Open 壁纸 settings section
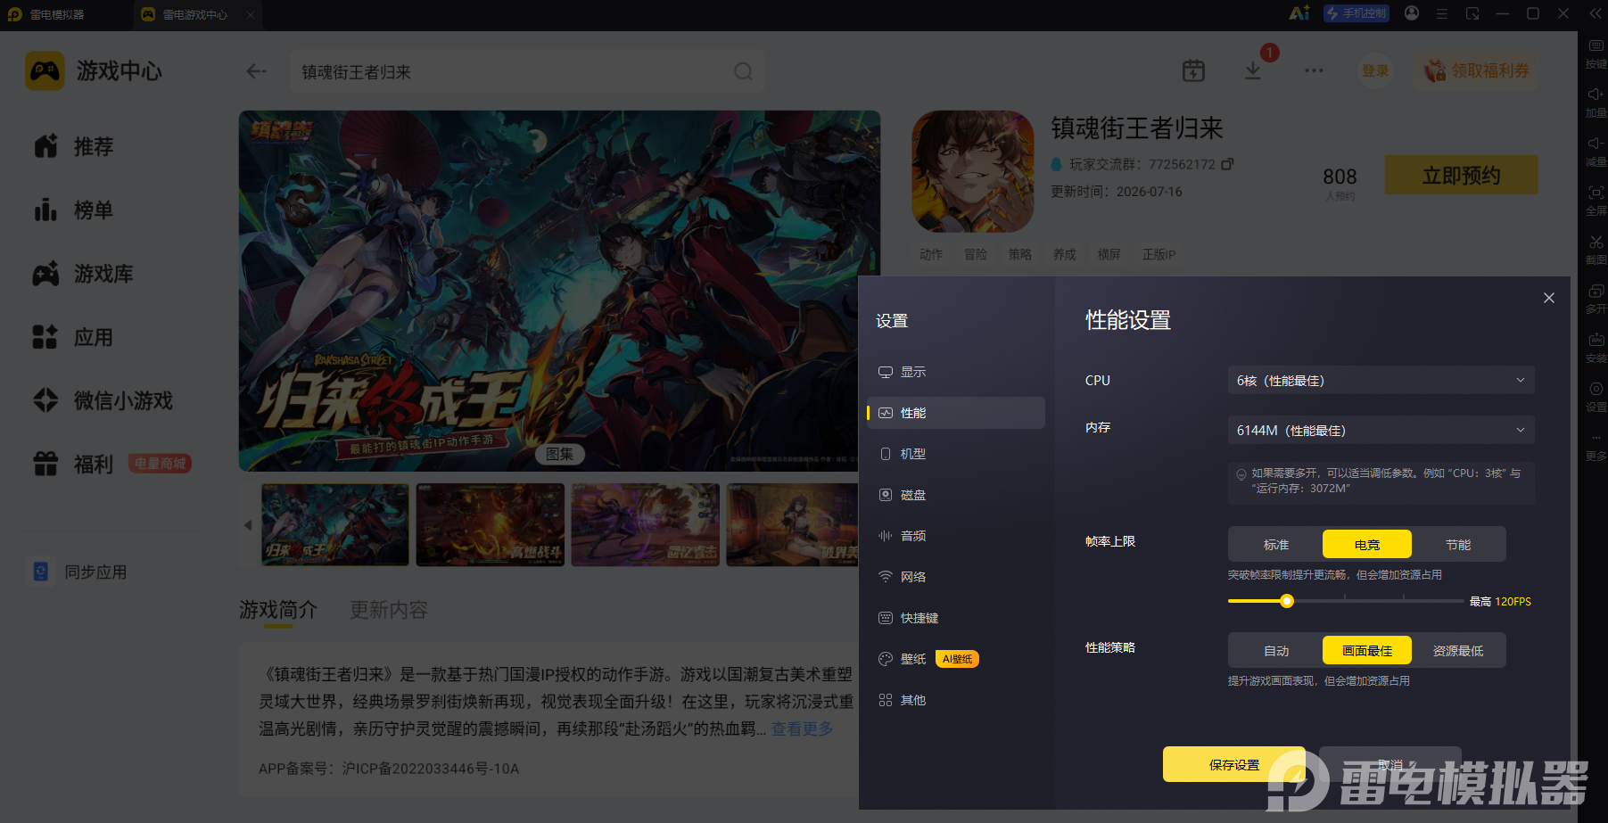This screenshot has height=823, width=1608. pyautogui.click(x=956, y=659)
